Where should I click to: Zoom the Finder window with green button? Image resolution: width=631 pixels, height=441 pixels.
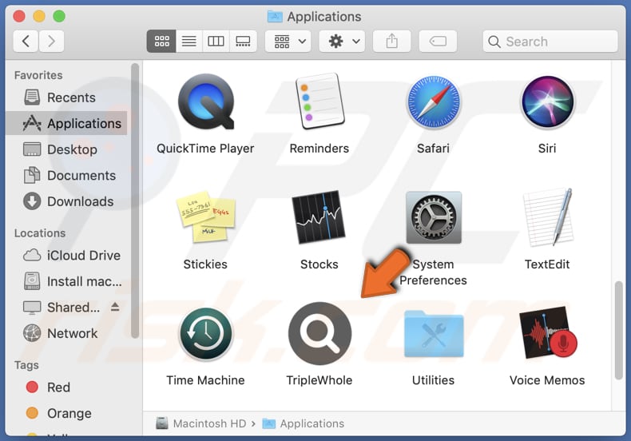(x=59, y=16)
